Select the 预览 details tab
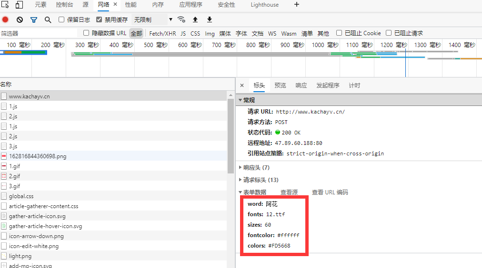 coord(280,86)
